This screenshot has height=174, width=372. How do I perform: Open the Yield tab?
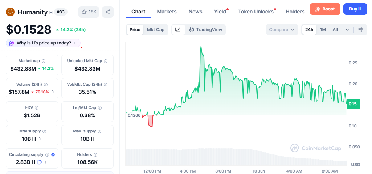[220, 12]
